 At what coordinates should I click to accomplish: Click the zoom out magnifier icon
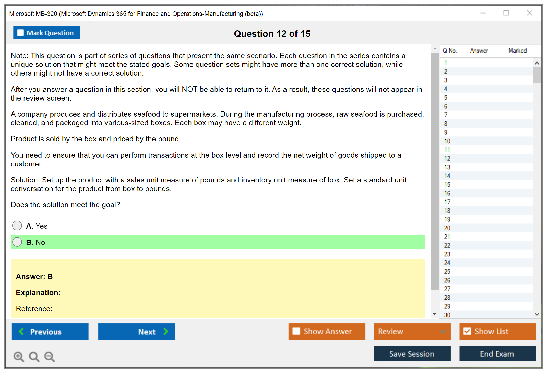(50, 356)
